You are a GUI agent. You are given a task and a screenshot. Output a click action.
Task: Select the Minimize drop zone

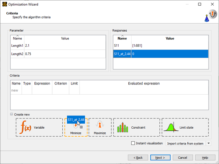pos(76,127)
